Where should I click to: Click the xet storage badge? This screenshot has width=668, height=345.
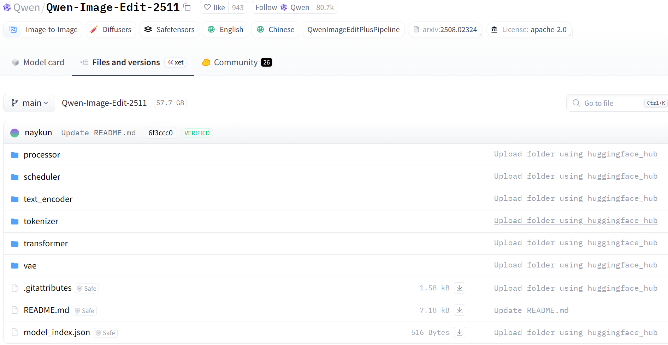click(176, 62)
